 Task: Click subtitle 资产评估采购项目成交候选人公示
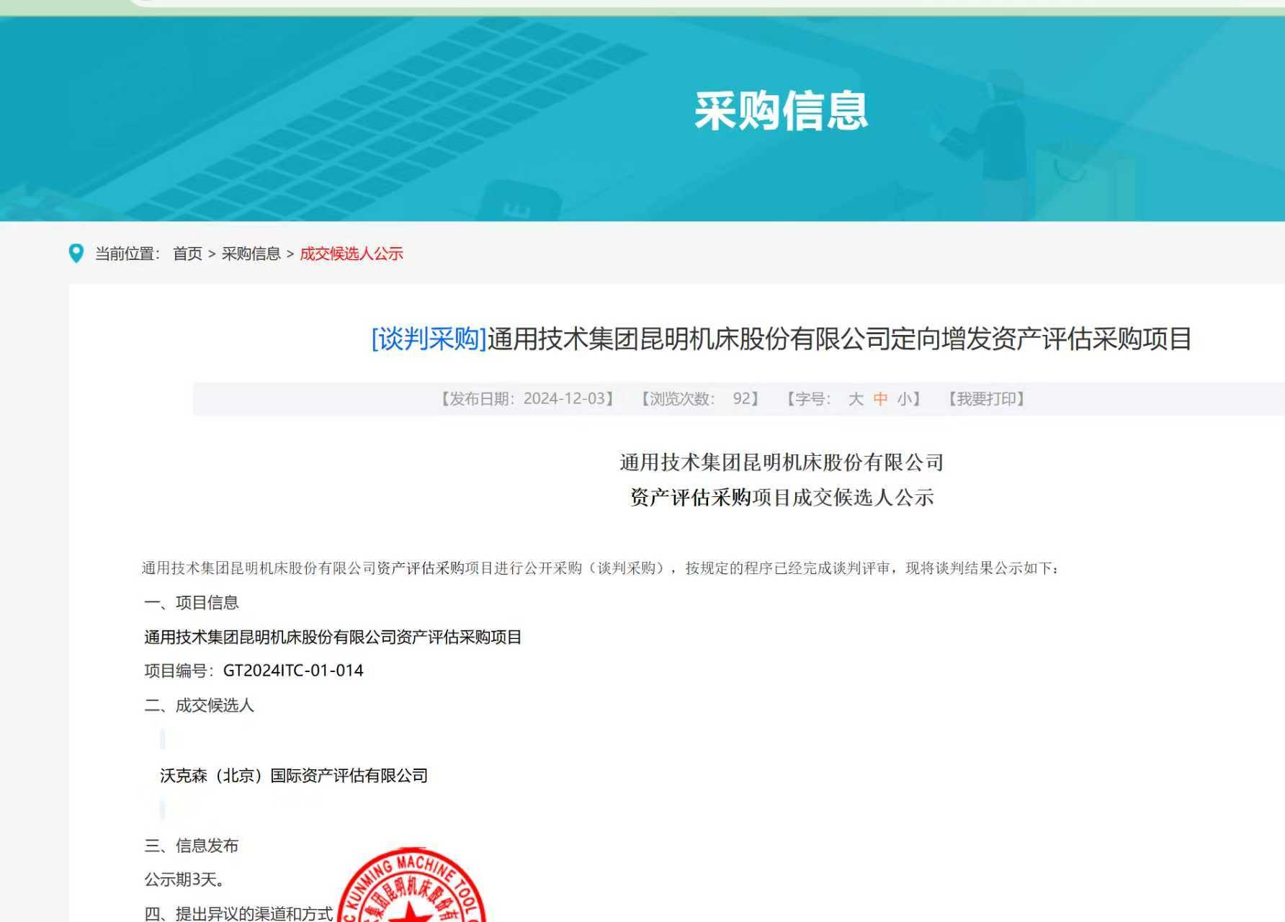pos(782,498)
